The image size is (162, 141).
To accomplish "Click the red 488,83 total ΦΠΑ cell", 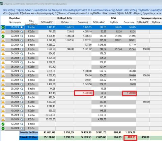I will pos(130,138).
